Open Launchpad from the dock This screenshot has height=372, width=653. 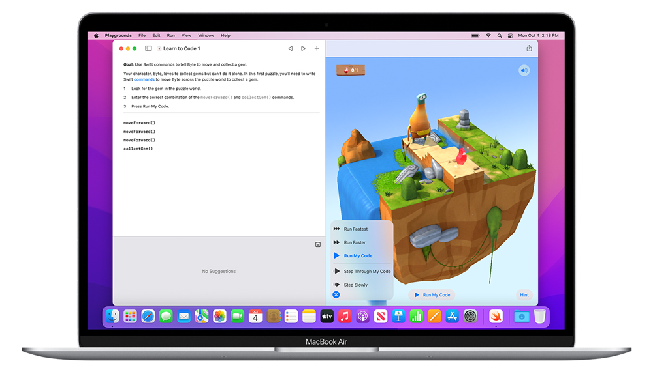(x=130, y=317)
